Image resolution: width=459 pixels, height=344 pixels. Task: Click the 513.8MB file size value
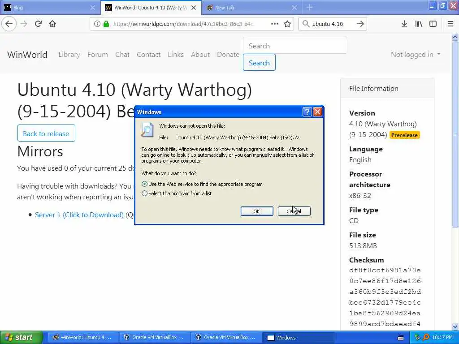point(363,246)
